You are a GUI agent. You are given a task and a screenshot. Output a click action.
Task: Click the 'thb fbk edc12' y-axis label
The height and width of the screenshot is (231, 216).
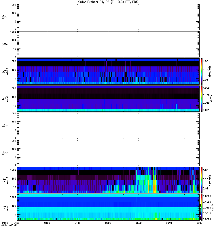5,71
